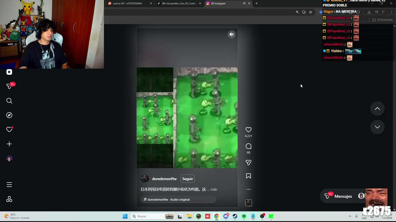The width and height of the screenshot is (396, 222).
Task: Open Windows Start menu
Action: (125, 216)
